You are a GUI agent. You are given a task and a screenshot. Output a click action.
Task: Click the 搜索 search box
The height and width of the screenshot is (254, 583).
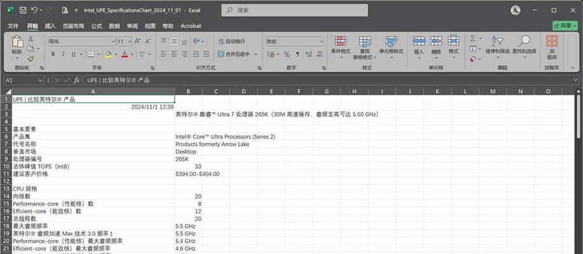295,10
